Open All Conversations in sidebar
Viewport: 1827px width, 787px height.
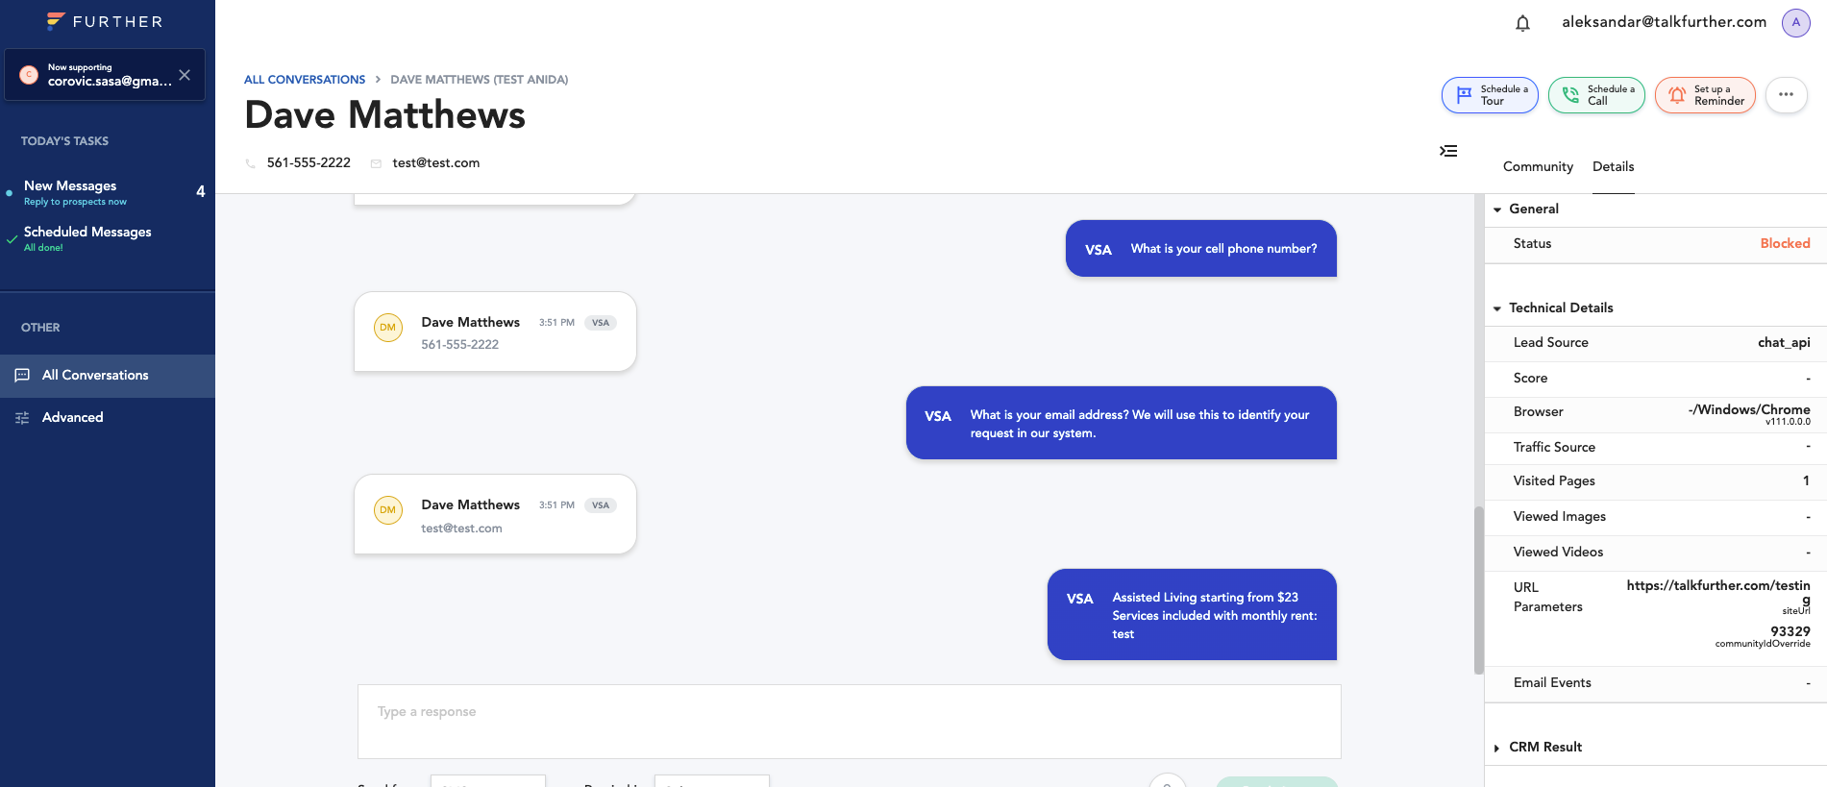[x=95, y=375]
